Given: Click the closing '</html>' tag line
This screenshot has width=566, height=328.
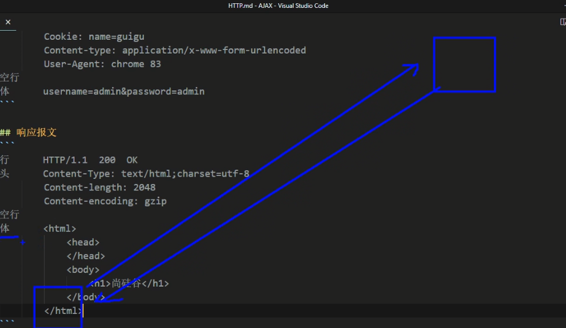Looking at the screenshot, I should click(63, 311).
